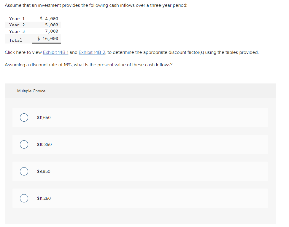Image resolution: width=289 pixels, height=227 pixels.
Task: Click the $11,650 answer text label
Action: pyautogui.click(x=44, y=117)
